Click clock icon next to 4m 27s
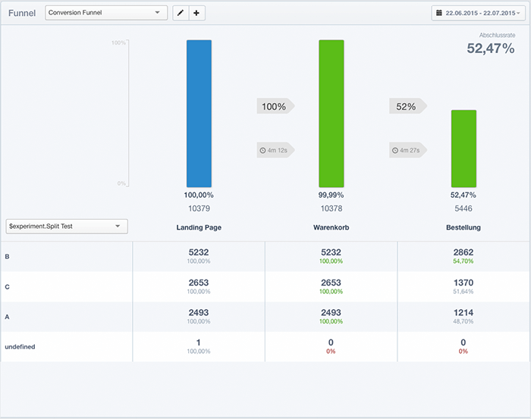531x419 pixels. pyautogui.click(x=395, y=151)
